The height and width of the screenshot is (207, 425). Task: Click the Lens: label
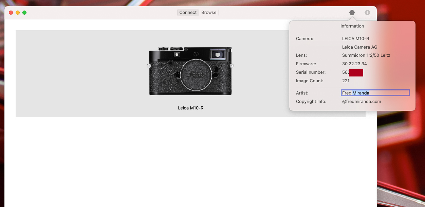coord(301,55)
